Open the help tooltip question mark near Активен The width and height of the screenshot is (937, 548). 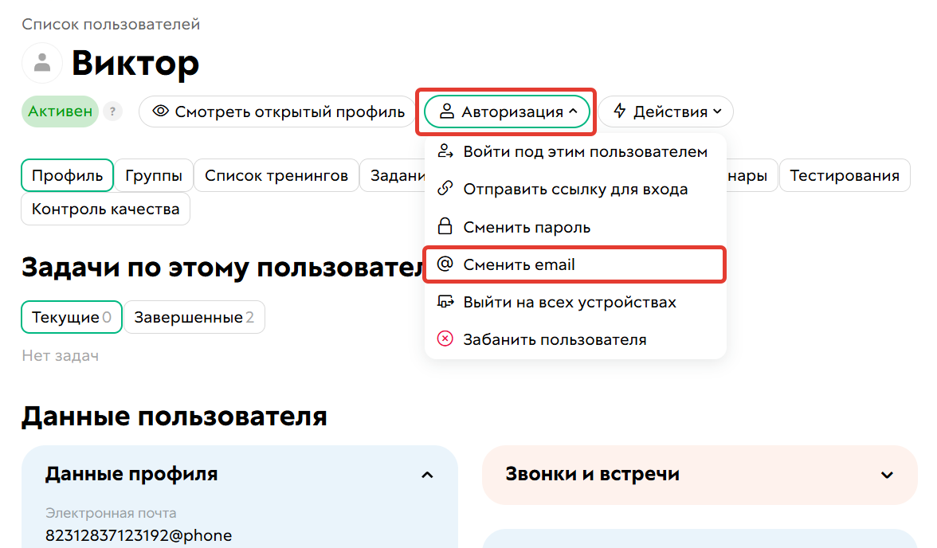[x=112, y=112]
